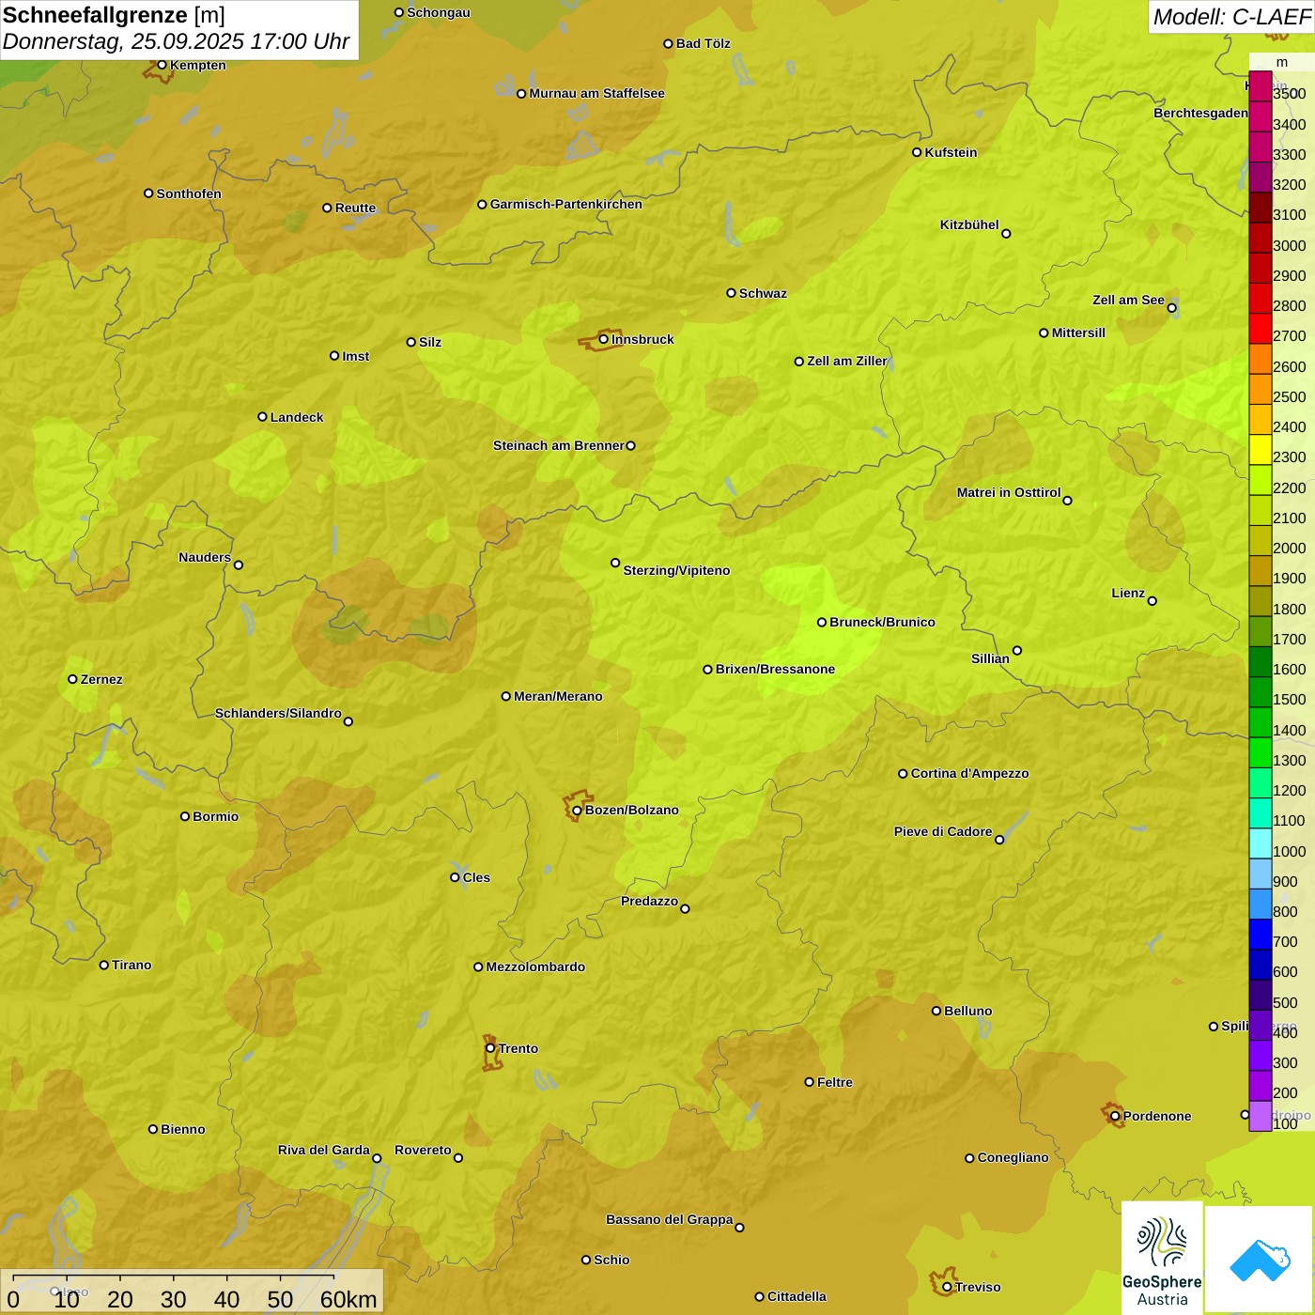Viewport: 1315px width, 1315px height.
Task: Click the Schongau label
Action: pos(438,13)
